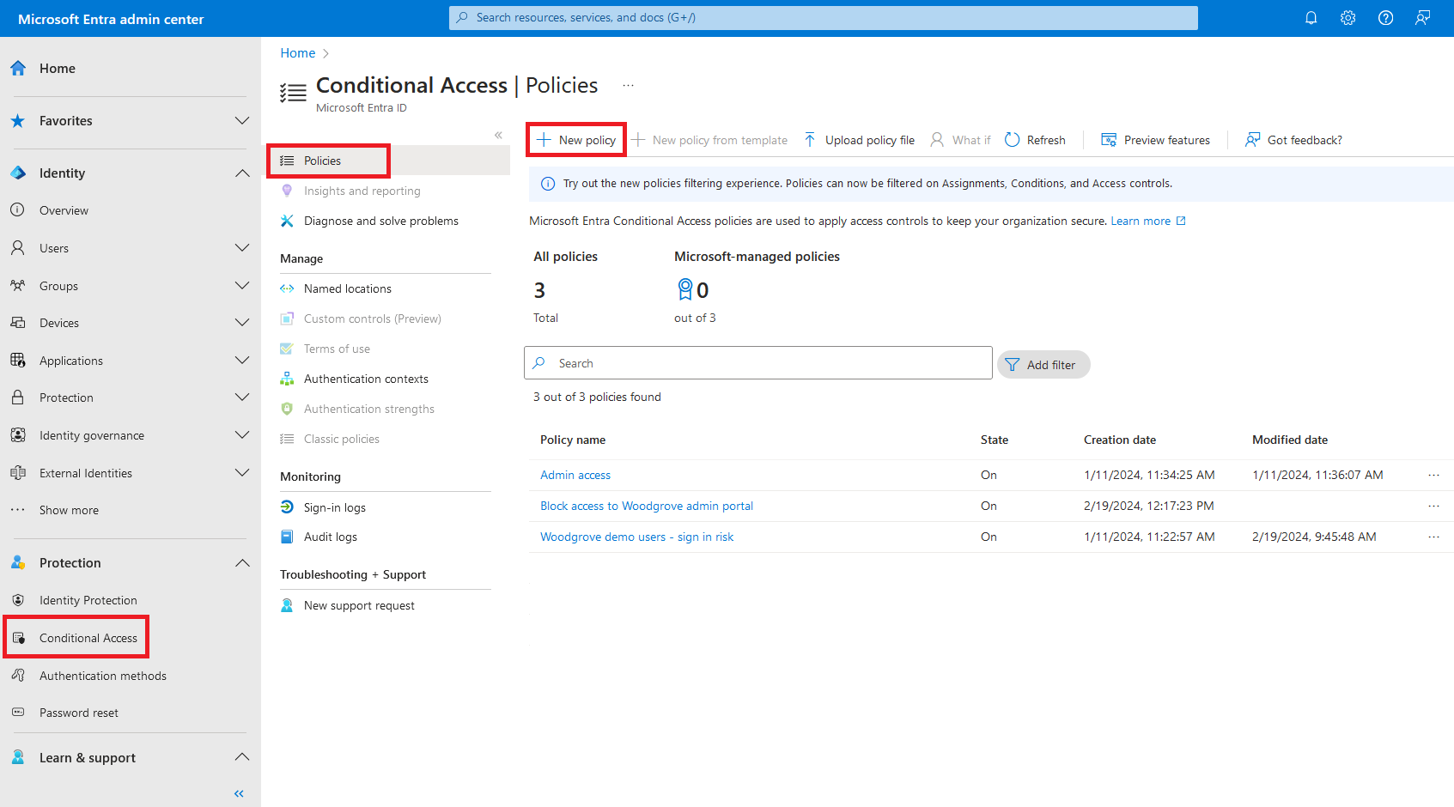Click the Preview features toolbar button
1454x807 pixels.
pyautogui.click(x=1156, y=140)
